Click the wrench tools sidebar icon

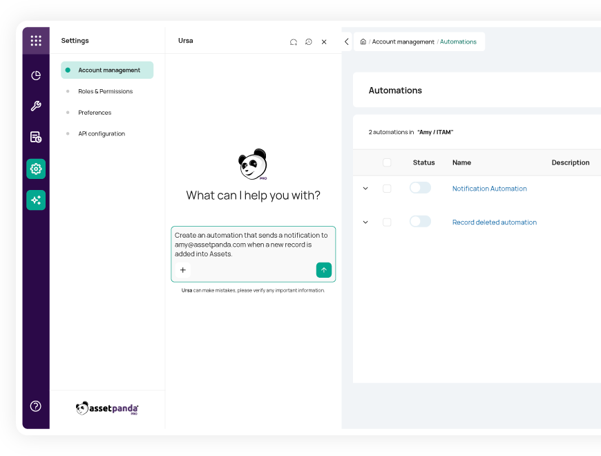tap(36, 106)
